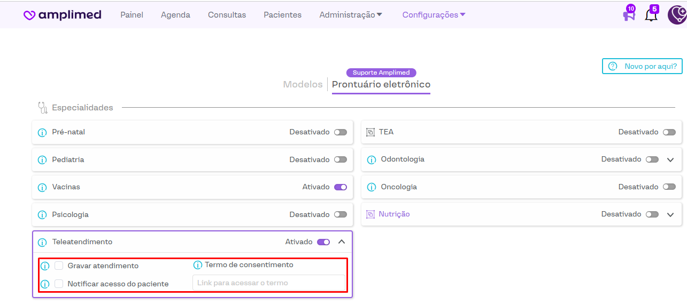Click the user profile avatar icon

point(677,14)
